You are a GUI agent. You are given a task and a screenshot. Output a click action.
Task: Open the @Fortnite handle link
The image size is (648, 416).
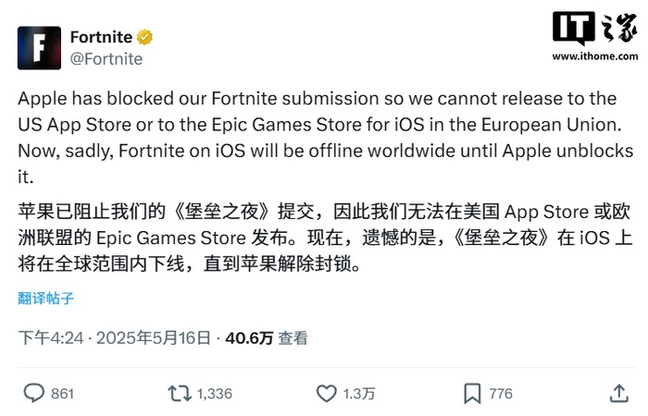coord(106,58)
